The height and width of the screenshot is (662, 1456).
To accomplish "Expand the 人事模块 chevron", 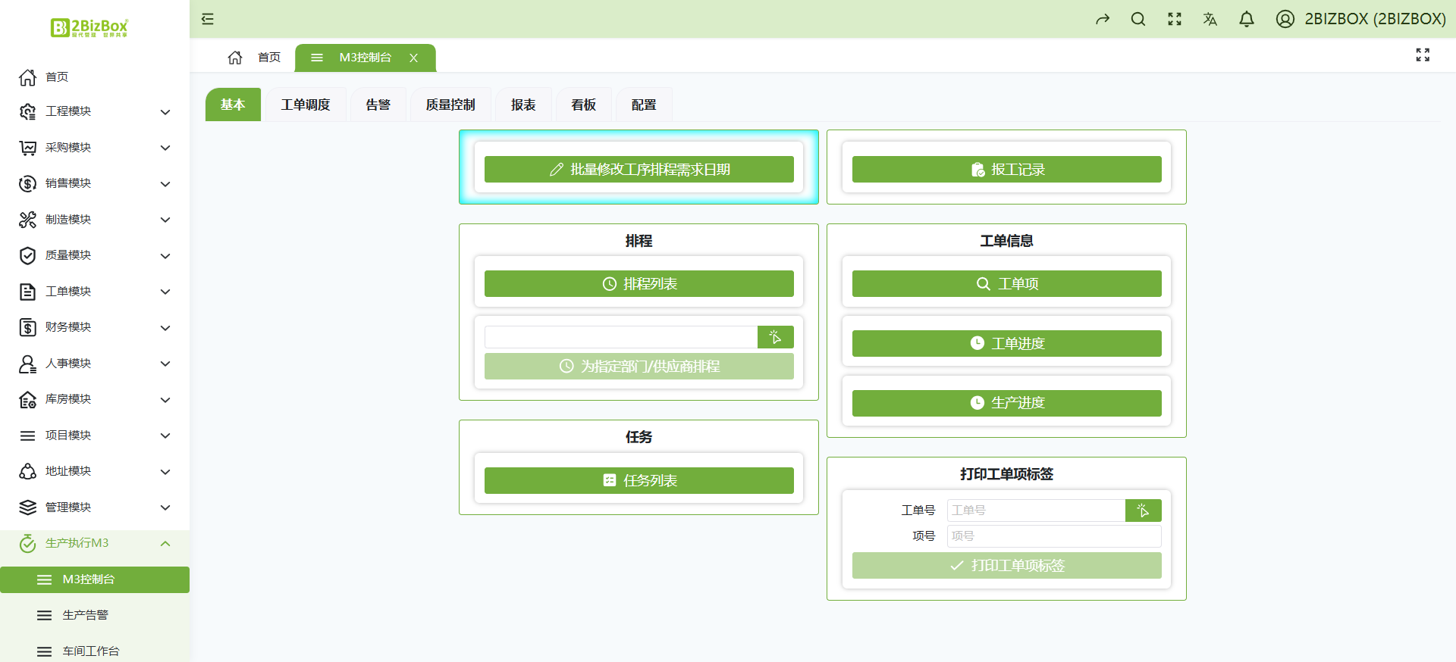I will coord(165,364).
